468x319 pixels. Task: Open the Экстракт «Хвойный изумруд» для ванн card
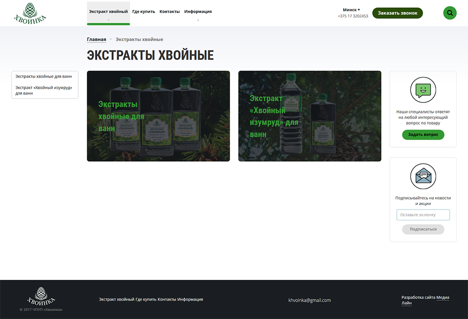tap(310, 116)
